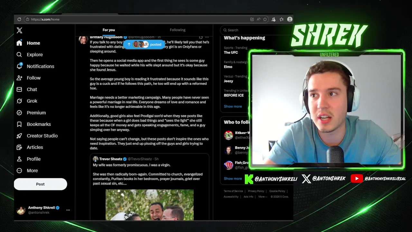The image size is (412, 232).
Task: Open Benny Jo suggested account avatar
Action: coord(229,150)
